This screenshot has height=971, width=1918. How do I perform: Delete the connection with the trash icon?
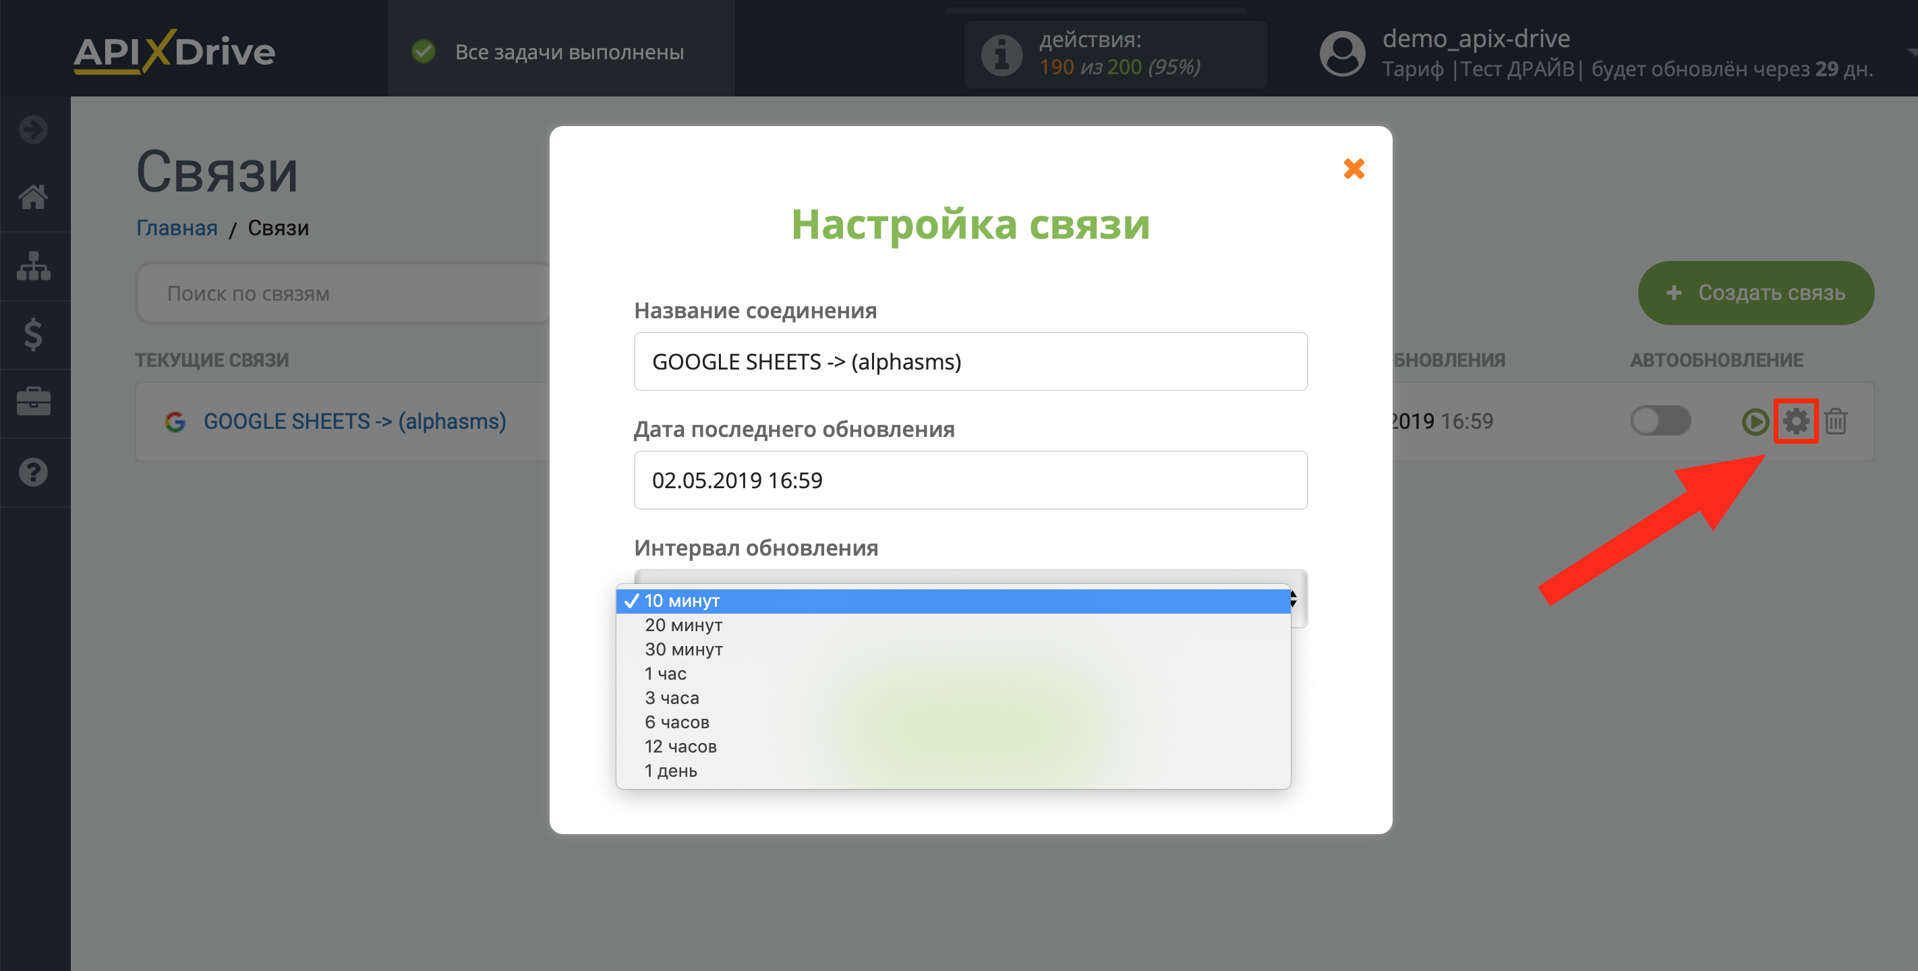pyautogui.click(x=1835, y=421)
